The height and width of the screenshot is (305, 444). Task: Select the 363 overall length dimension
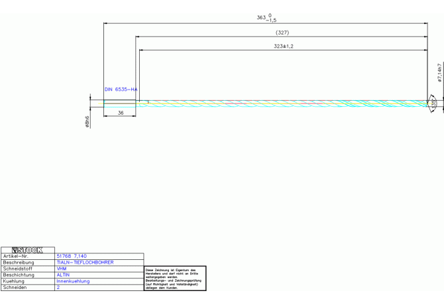click(266, 18)
